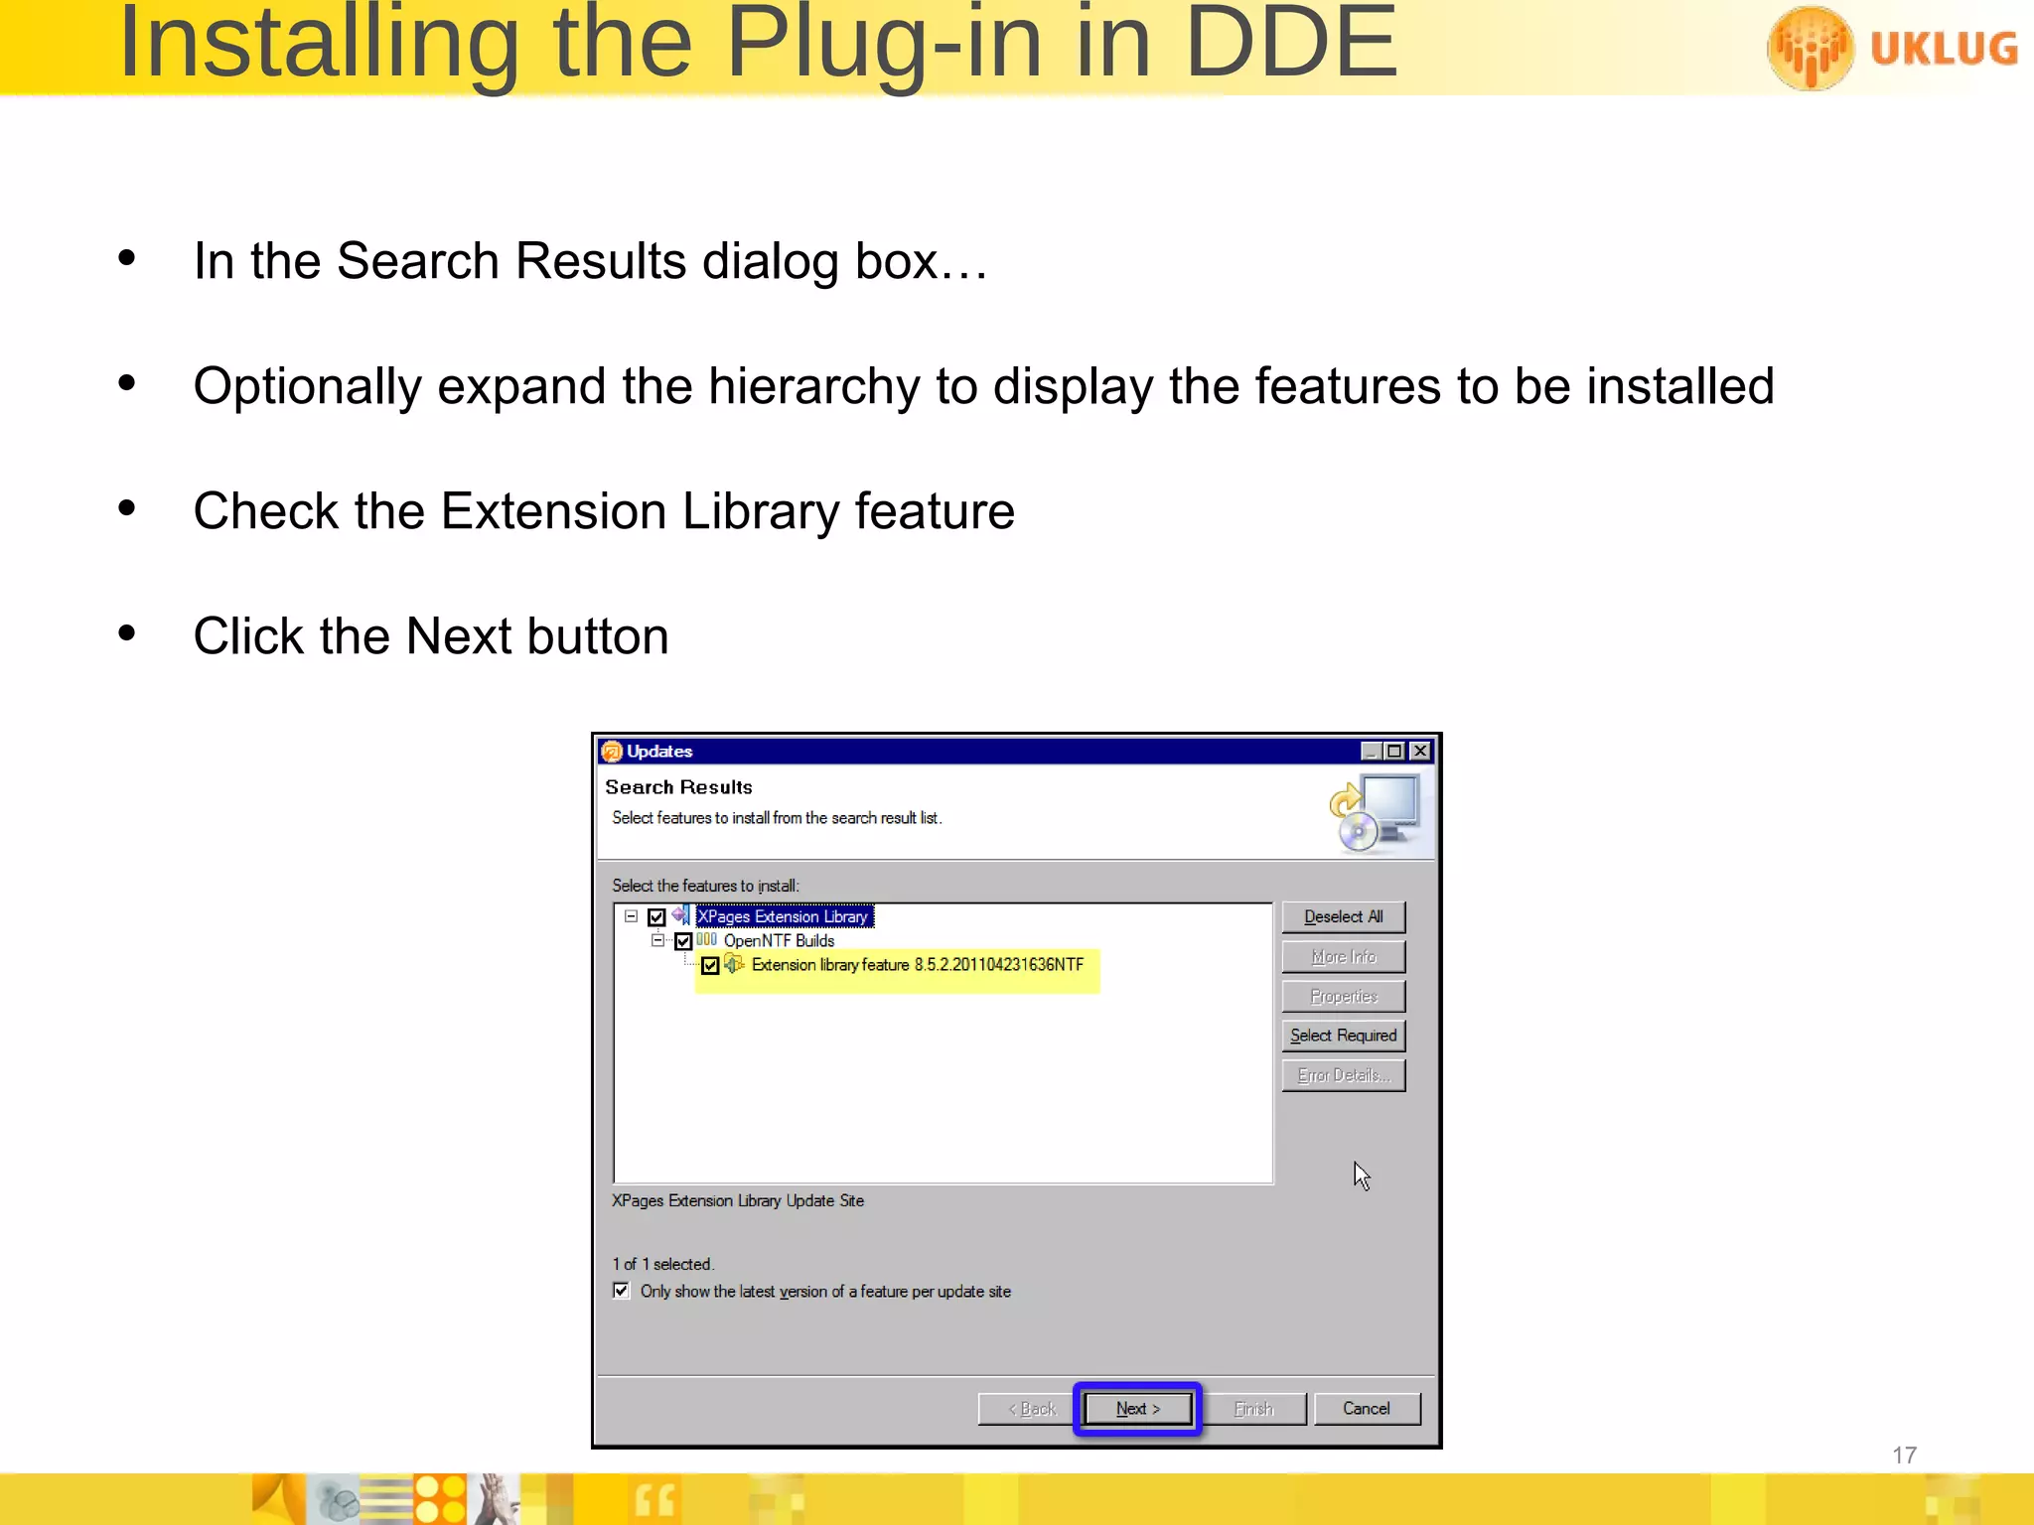Toggle Only show the latest version checkbox
This screenshot has height=1525, width=2034.
(622, 1291)
